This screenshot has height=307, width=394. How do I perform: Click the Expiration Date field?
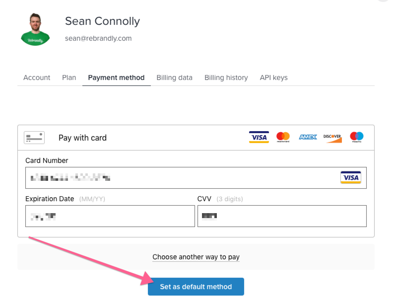click(x=110, y=216)
